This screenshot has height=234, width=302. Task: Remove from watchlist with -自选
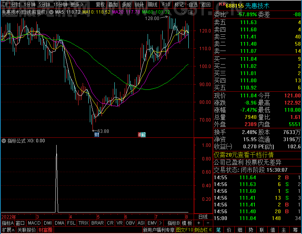click(x=192, y=5)
